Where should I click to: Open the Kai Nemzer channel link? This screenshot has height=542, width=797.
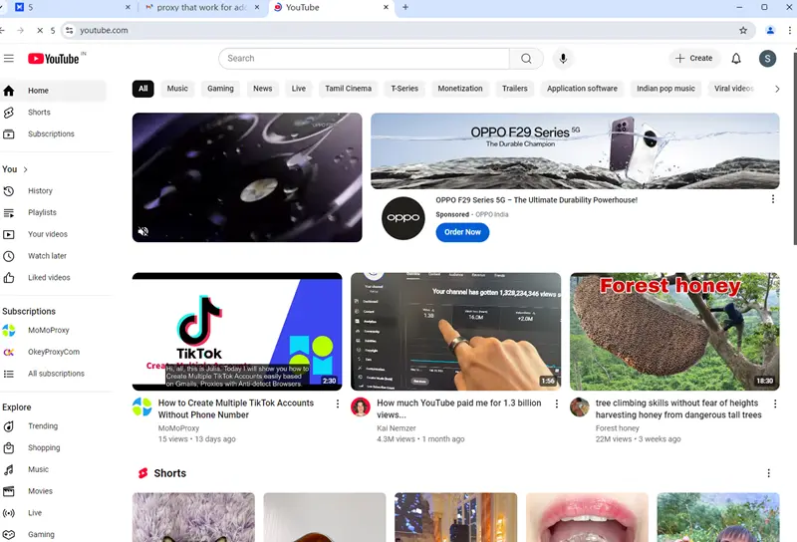point(396,428)
